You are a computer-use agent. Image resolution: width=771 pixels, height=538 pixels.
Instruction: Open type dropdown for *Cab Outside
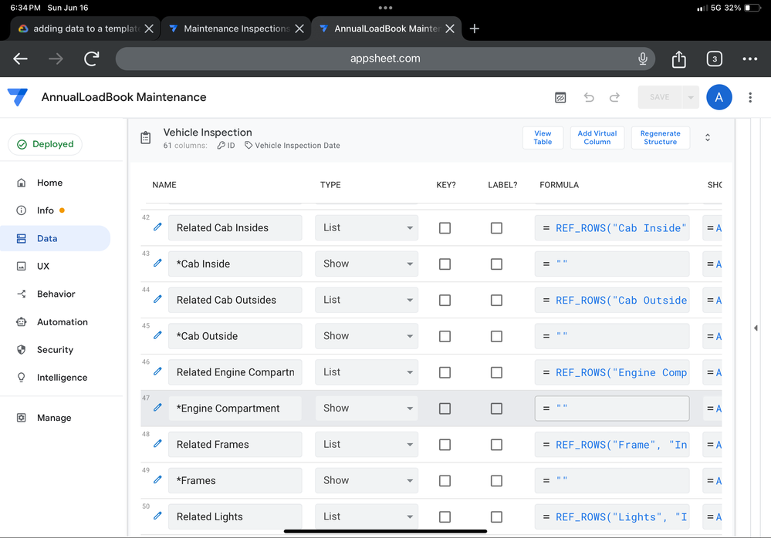click(x=367, y=336)
